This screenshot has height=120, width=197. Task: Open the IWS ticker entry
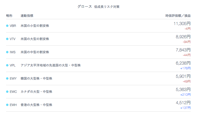pos(13,52)
